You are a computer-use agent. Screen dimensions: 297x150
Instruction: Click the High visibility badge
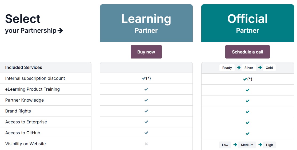point(269,145)
